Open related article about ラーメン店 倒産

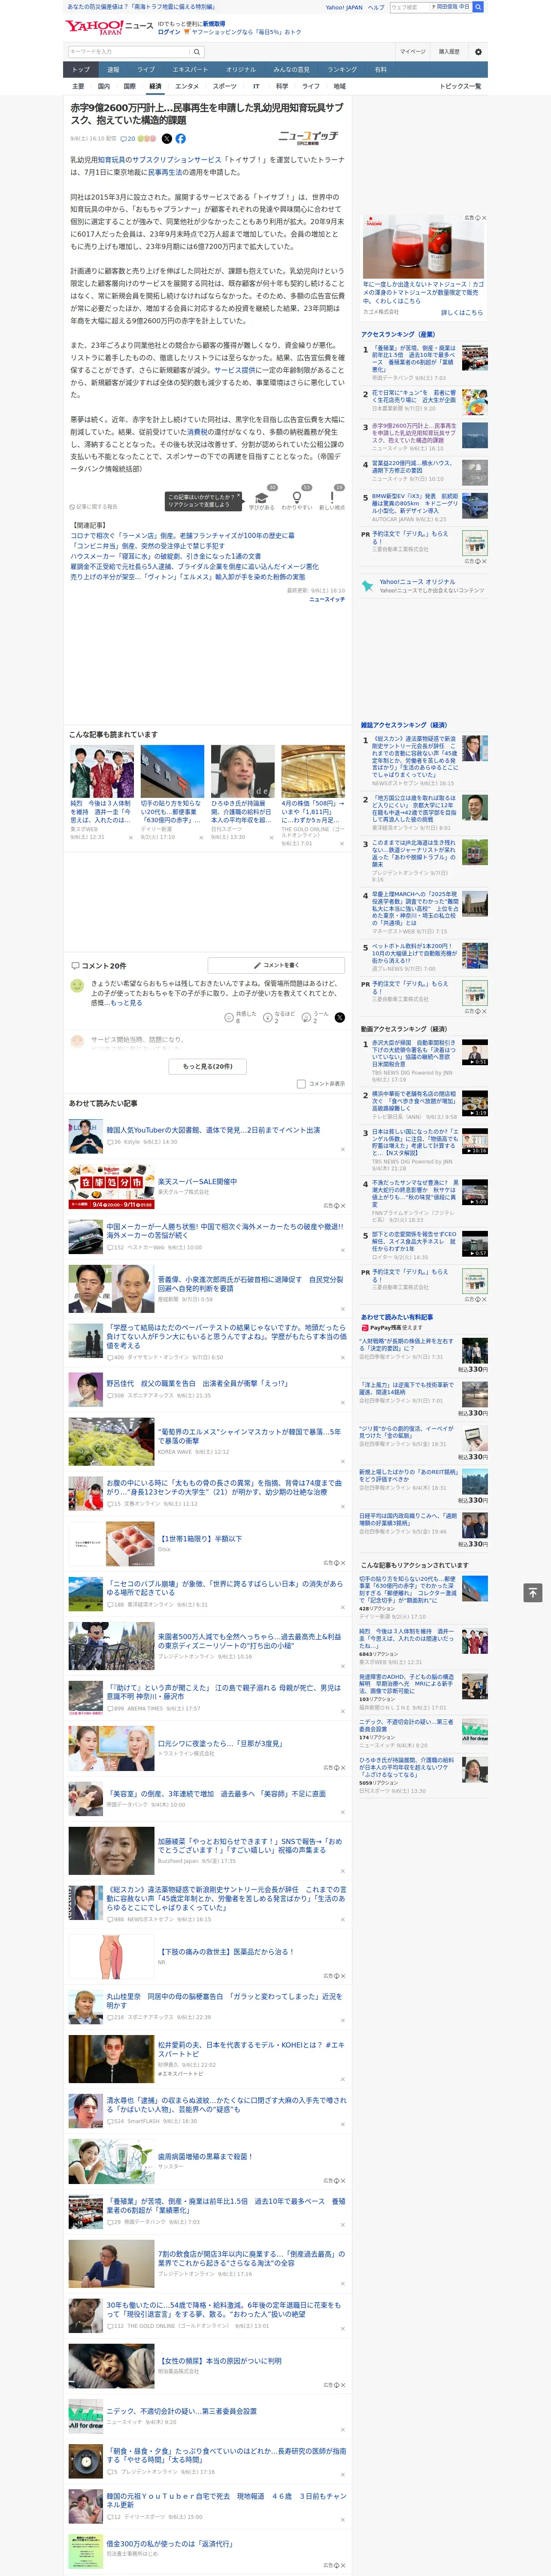[x=182, y=536]
